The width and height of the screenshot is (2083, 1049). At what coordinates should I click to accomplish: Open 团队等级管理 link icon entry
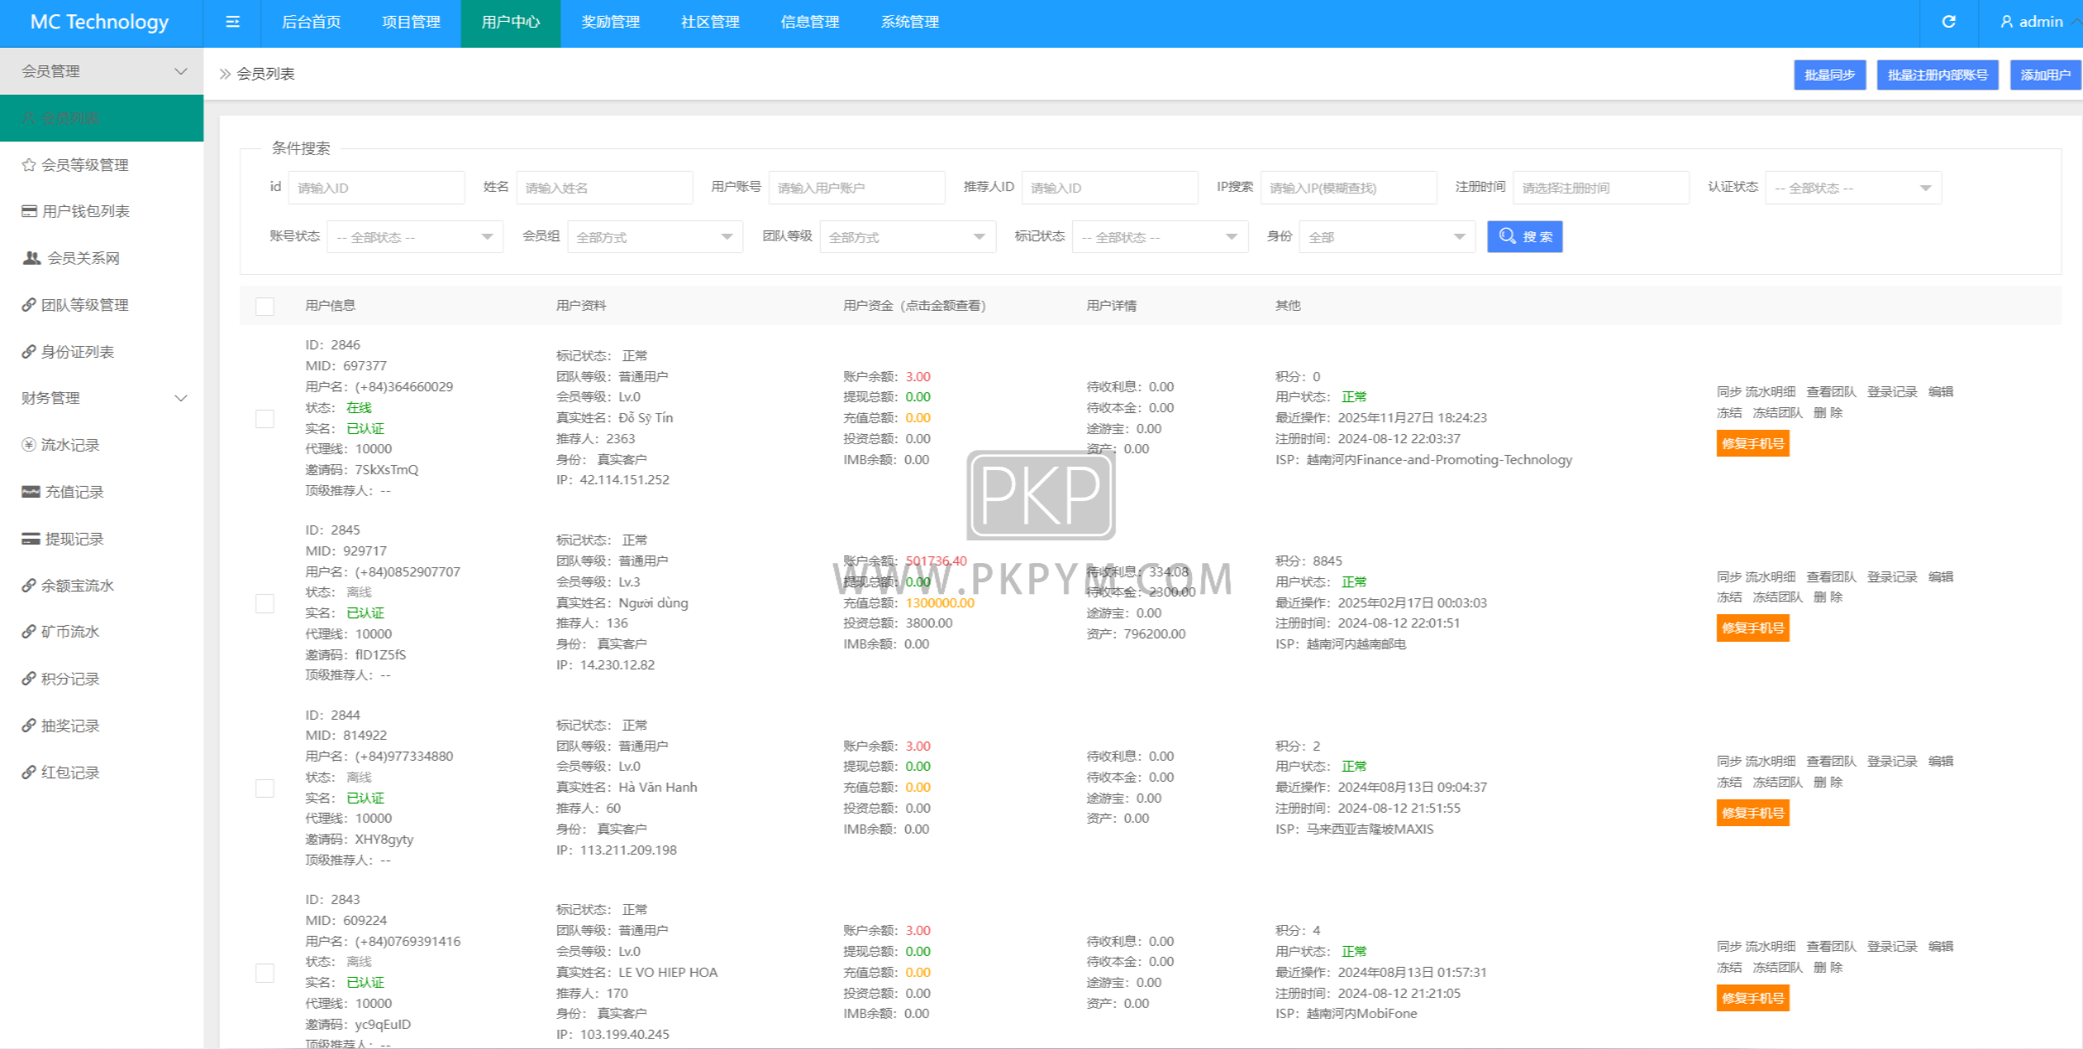(x=28, y=305)
